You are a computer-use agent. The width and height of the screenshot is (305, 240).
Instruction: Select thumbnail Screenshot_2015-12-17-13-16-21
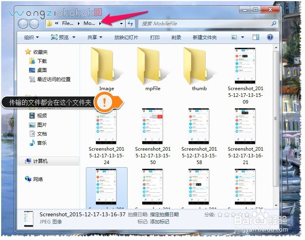click(245, 126)
